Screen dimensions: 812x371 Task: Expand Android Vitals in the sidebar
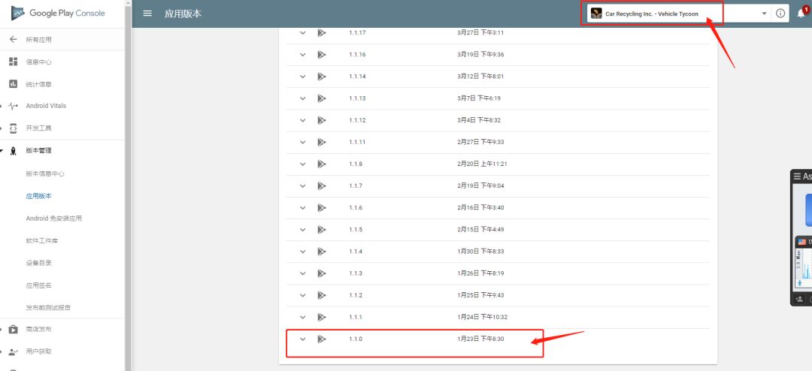(46, 106)
